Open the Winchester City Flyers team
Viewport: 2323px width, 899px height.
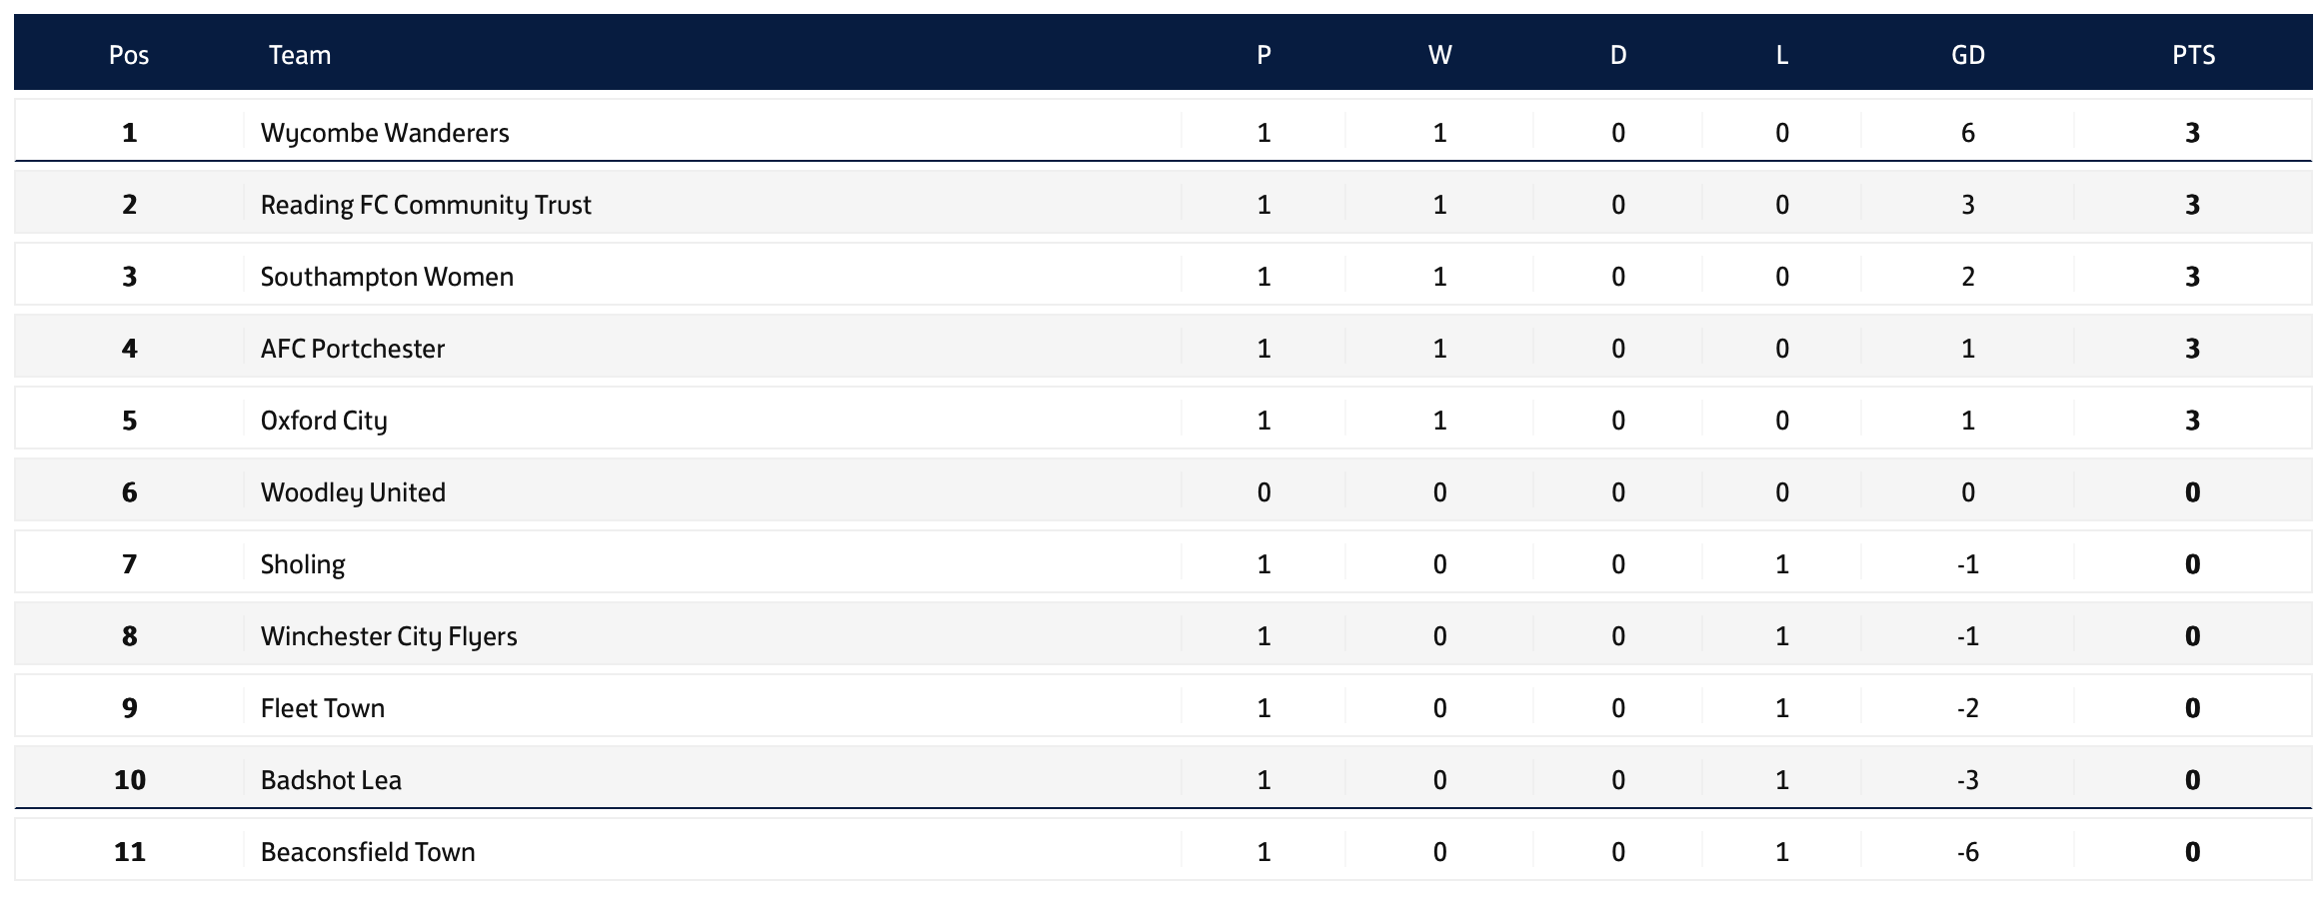click(389, 636)
